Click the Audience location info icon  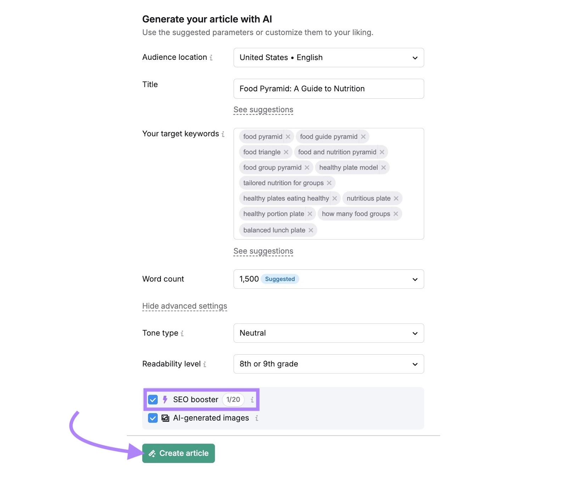[212, 57]
